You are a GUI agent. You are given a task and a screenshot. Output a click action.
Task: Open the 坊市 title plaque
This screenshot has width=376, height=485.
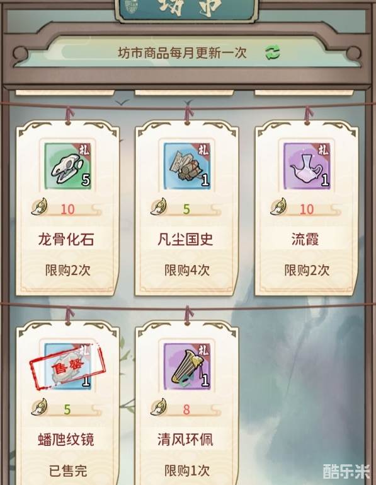pyautogui.click(x=186, y=9)
